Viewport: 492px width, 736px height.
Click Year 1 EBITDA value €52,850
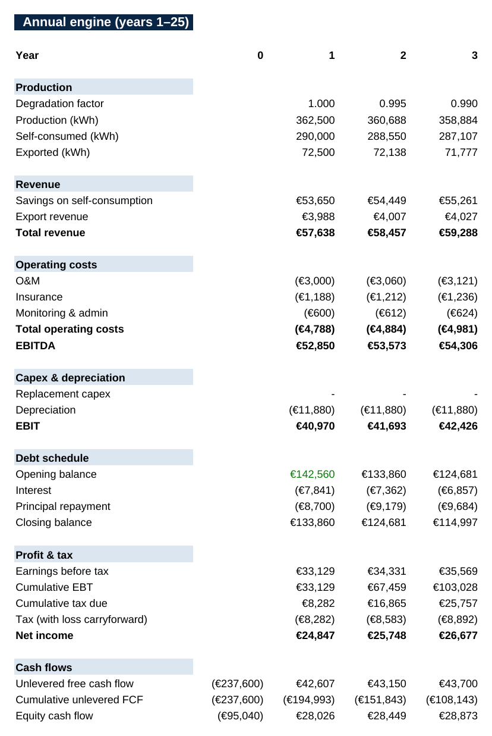(x=315, y=345)
